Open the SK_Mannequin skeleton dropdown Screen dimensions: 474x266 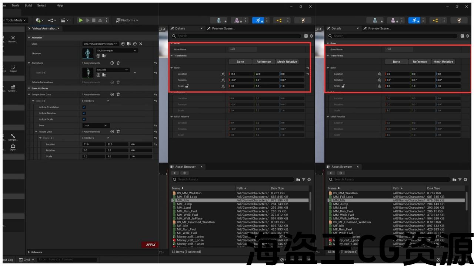click(x=117, y=51)
